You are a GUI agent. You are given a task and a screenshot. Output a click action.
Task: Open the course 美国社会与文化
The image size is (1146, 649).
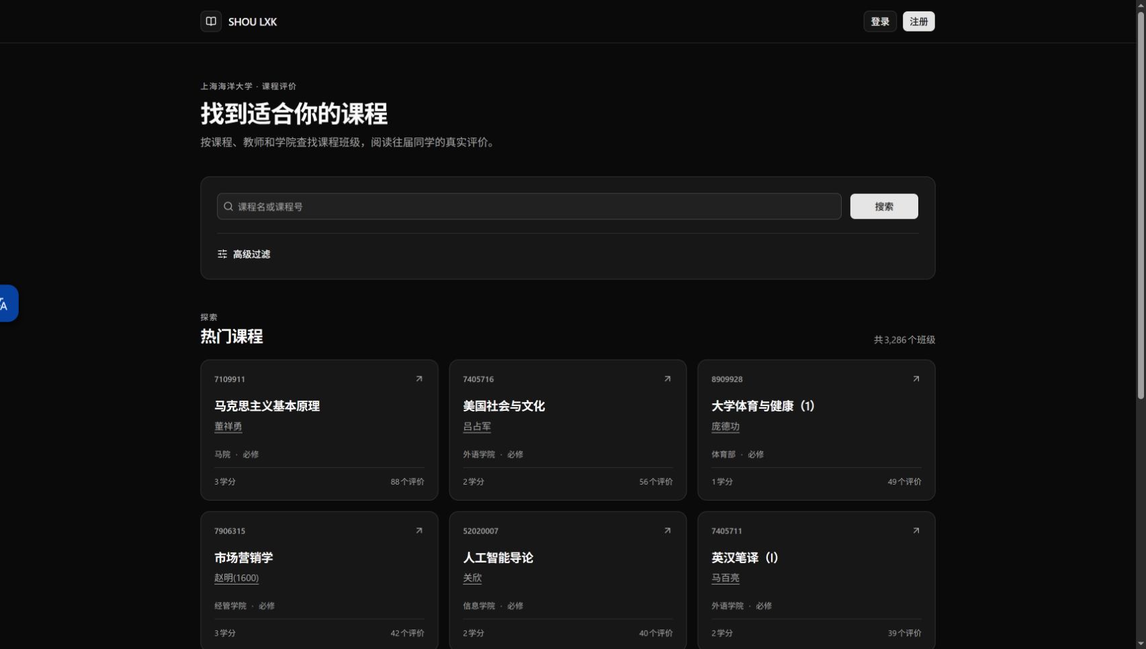[504, 406]
